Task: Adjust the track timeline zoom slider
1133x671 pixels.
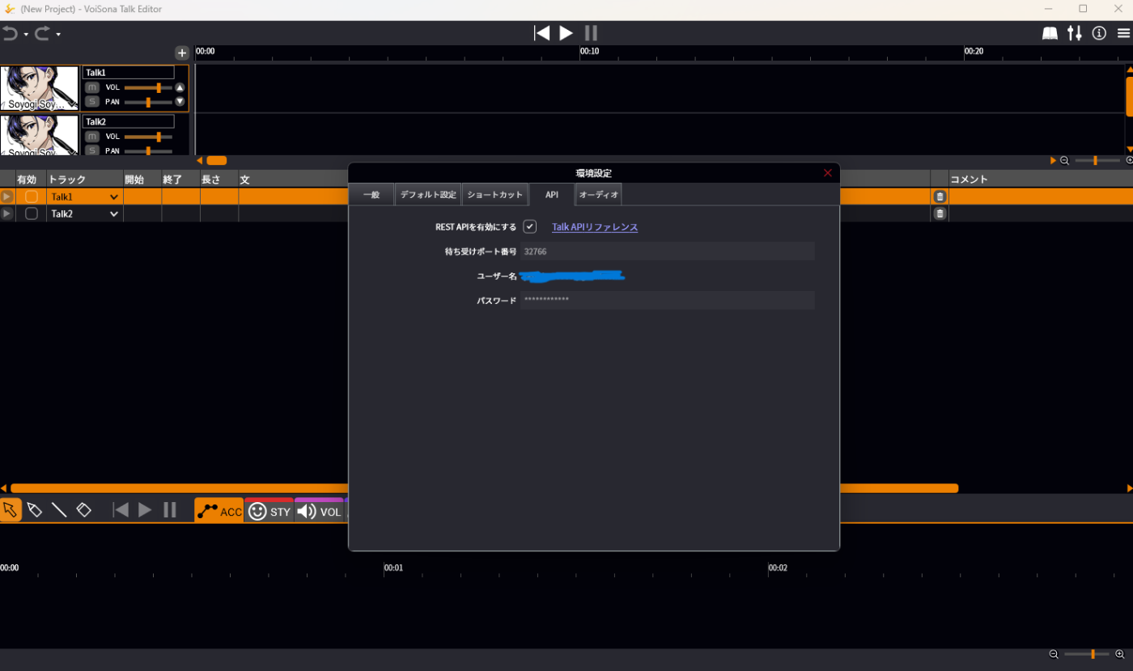Action: tap(1097, 161)
